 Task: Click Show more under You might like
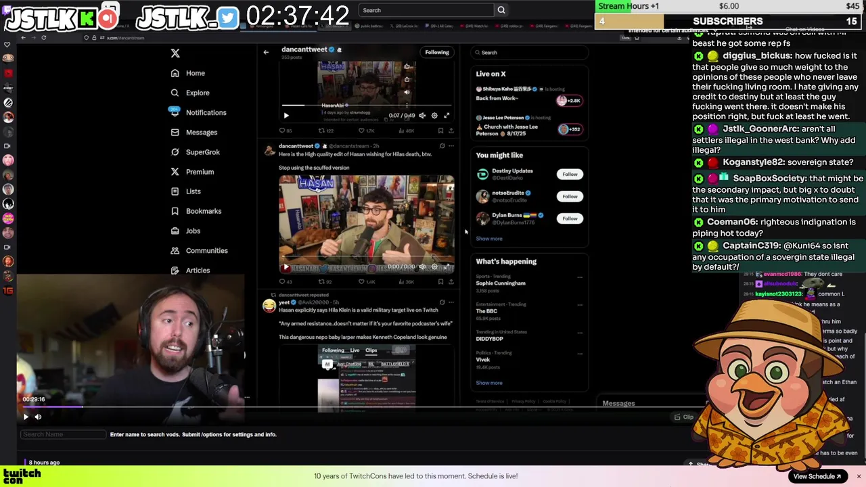pyautogui.click(x=489, y=239)
